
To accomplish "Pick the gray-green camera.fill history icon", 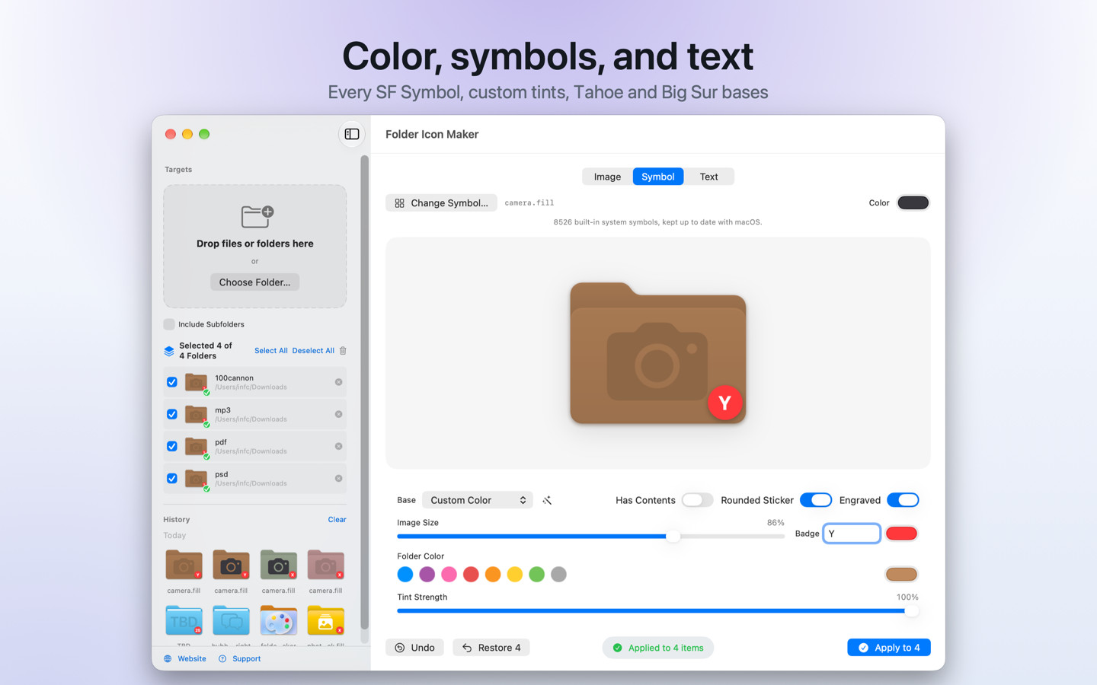I will click(278, 566).
